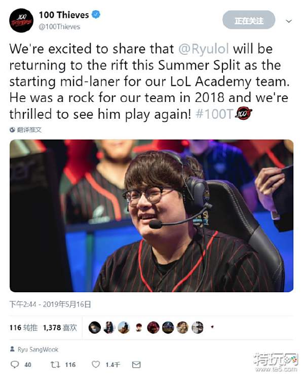Send tweet via envelope icon
The image size is (304, 377).
pos(136,364)
